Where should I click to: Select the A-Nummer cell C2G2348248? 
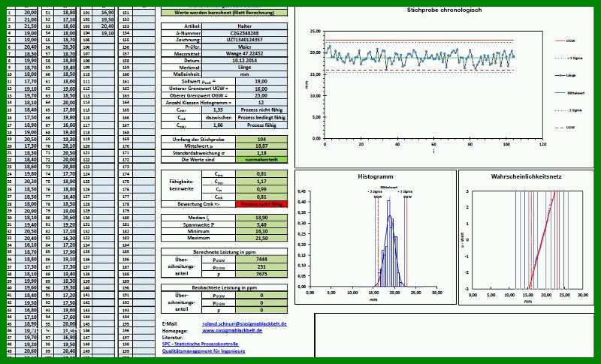(x=245, y=33)
